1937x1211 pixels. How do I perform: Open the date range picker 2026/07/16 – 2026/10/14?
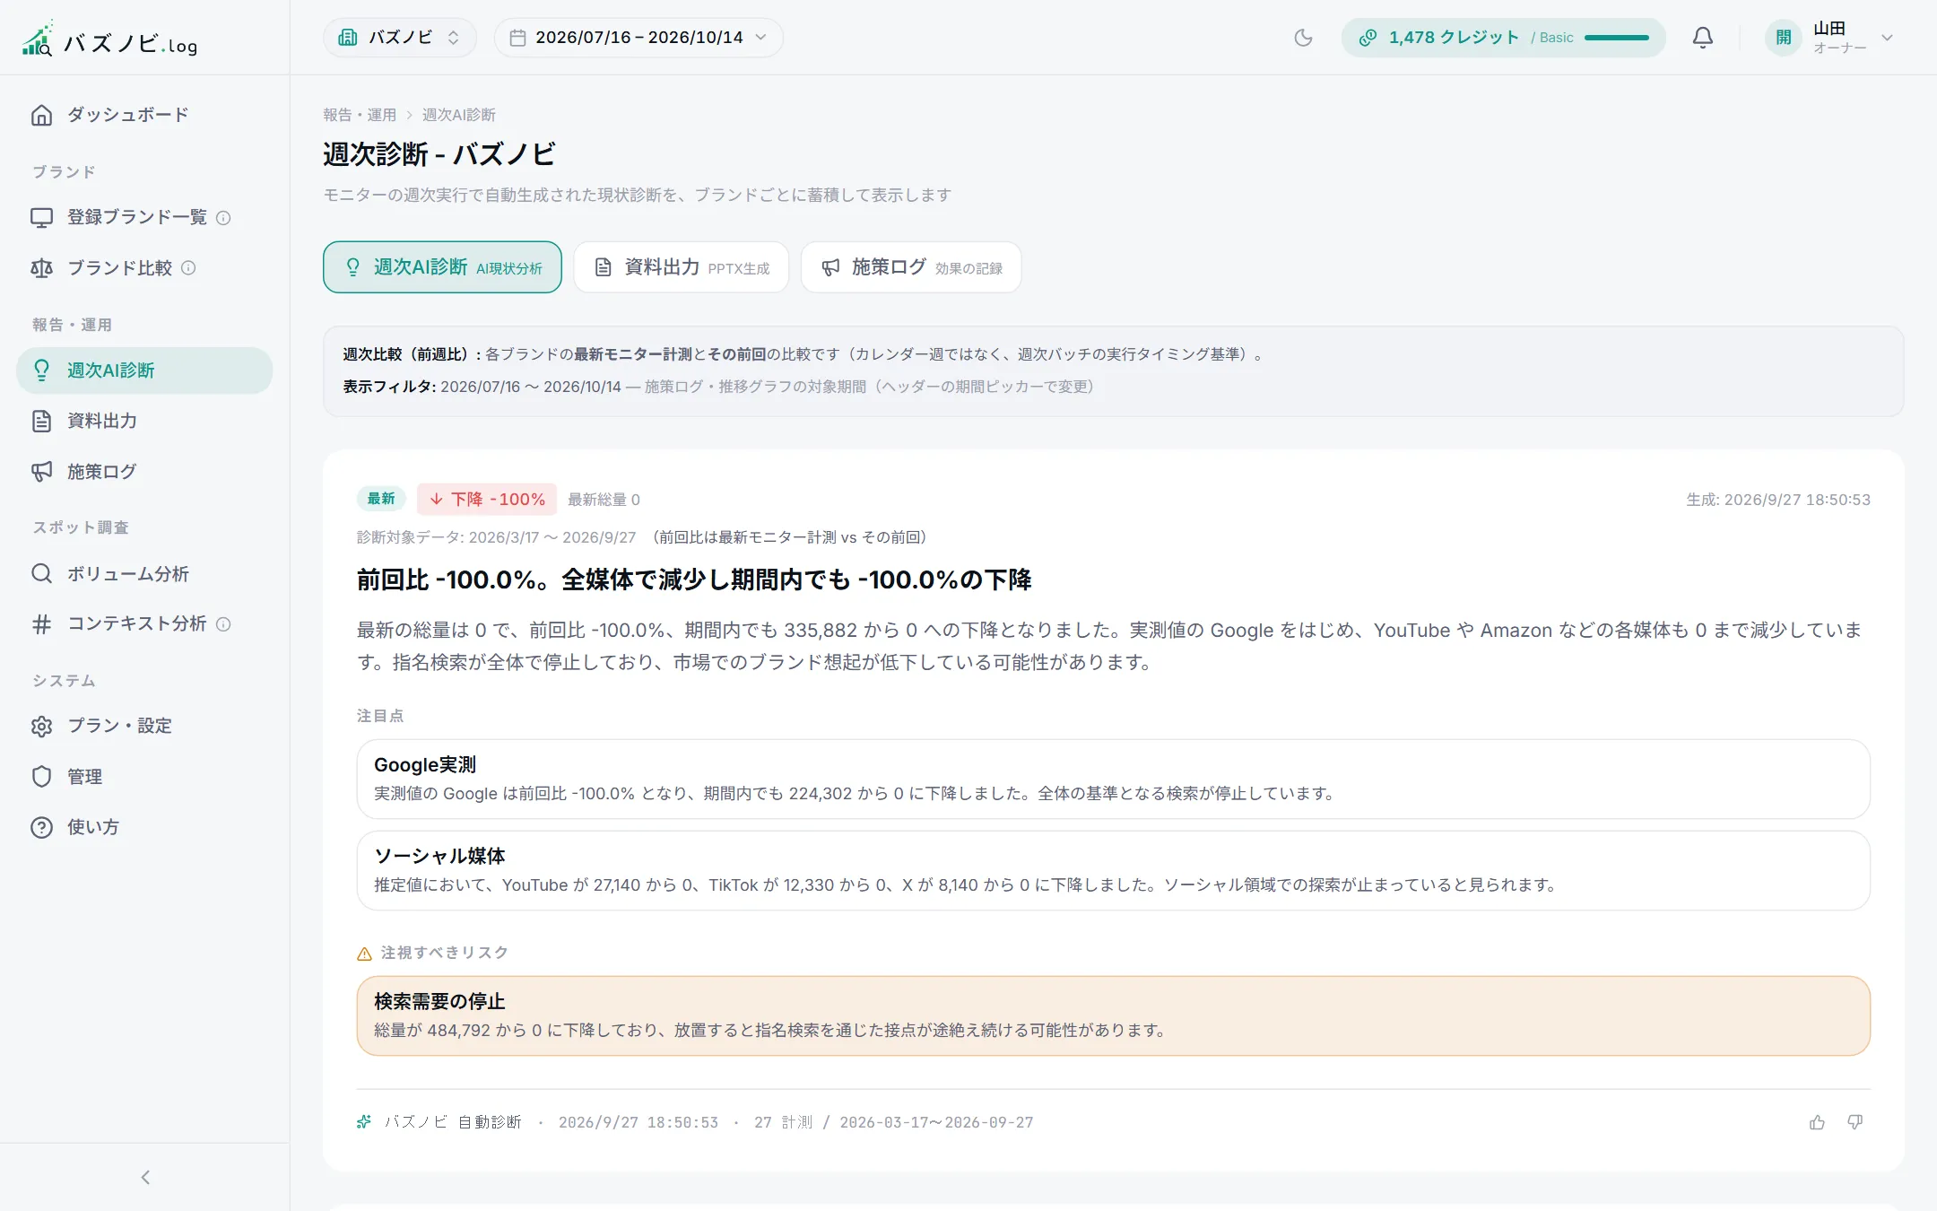point(638,38)
